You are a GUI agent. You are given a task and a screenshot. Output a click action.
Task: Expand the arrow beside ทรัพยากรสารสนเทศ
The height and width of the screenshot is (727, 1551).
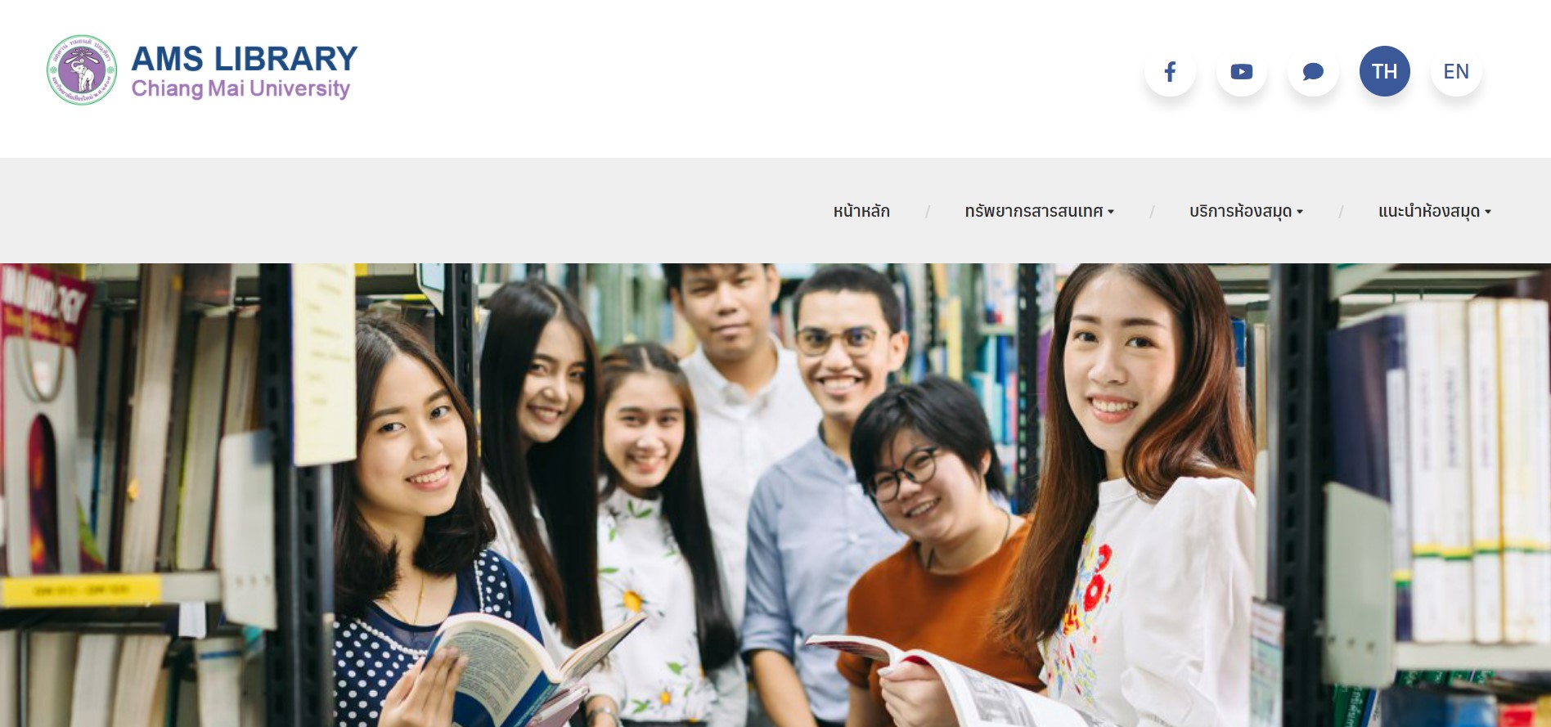(1111, 212)
